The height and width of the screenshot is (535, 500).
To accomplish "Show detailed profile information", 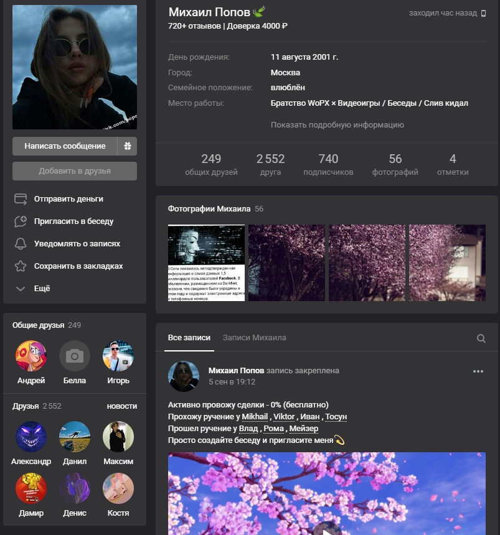I will 337,124.
